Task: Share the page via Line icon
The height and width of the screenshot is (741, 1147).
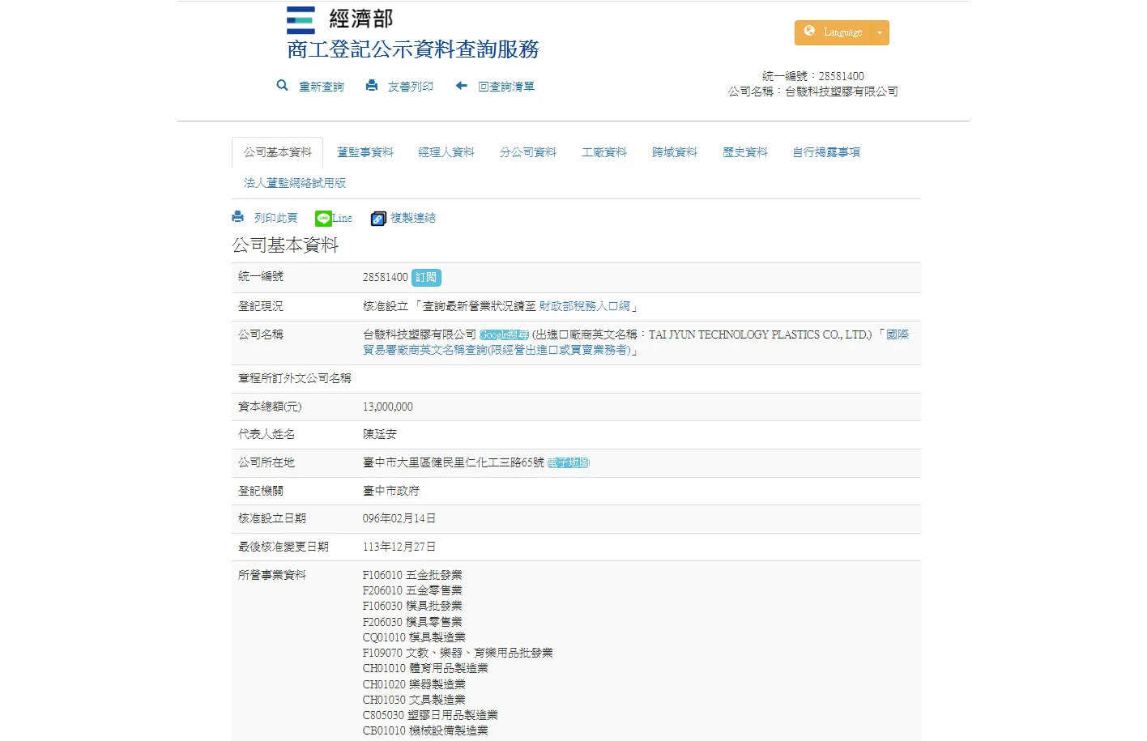Action: tap(323, 219)
